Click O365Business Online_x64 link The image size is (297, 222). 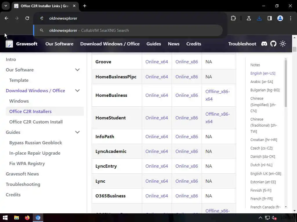point(157,196)
